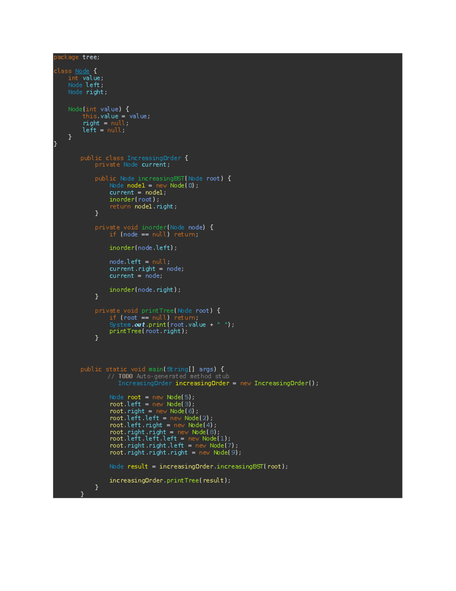Image resolution: width=456 pixels, height=591 pixels.
Task: Select the inorder method declaration
Action: [x=154, y=227]
